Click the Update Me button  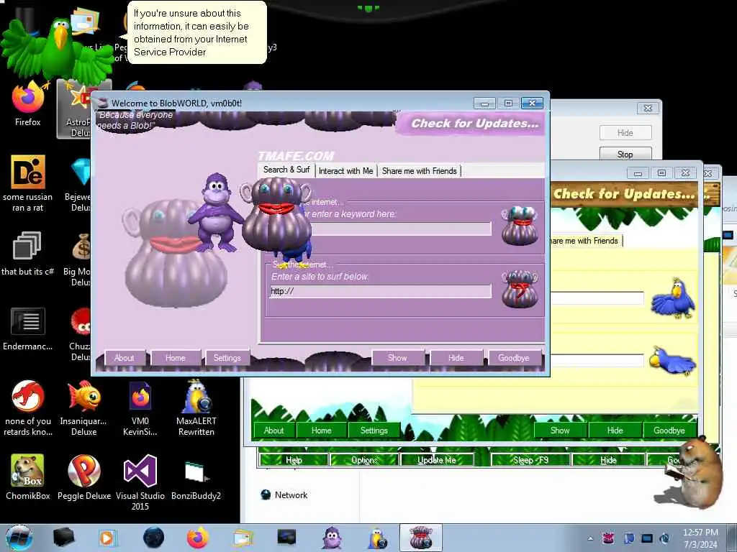(x=437, y=460)
